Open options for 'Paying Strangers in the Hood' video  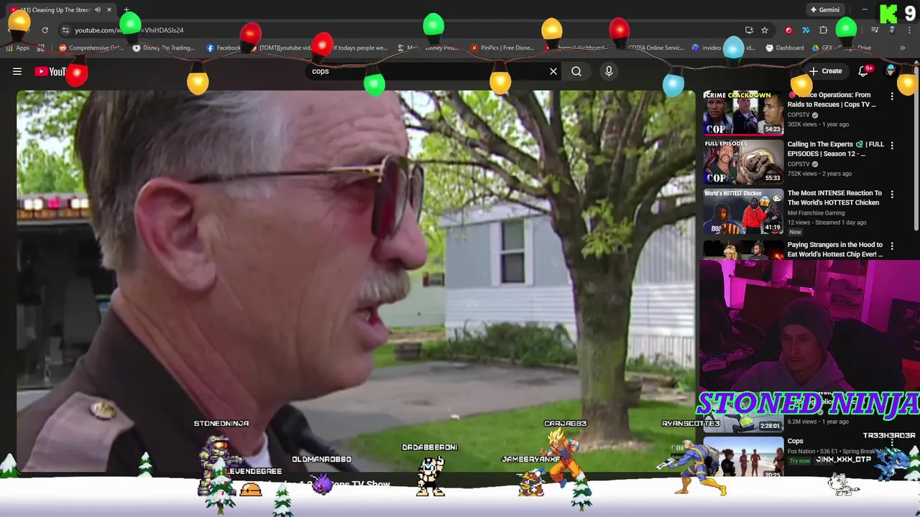tap(892, 246)
